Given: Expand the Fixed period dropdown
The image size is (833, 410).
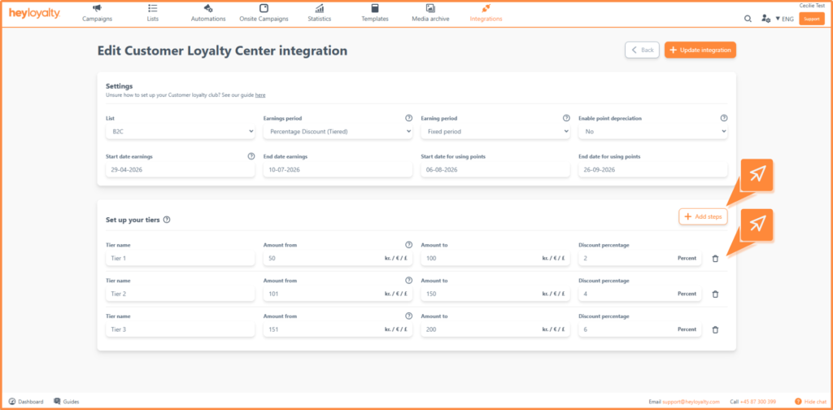Looking at the screenshot, I should 495,131.
